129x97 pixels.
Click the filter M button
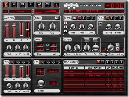66,31
